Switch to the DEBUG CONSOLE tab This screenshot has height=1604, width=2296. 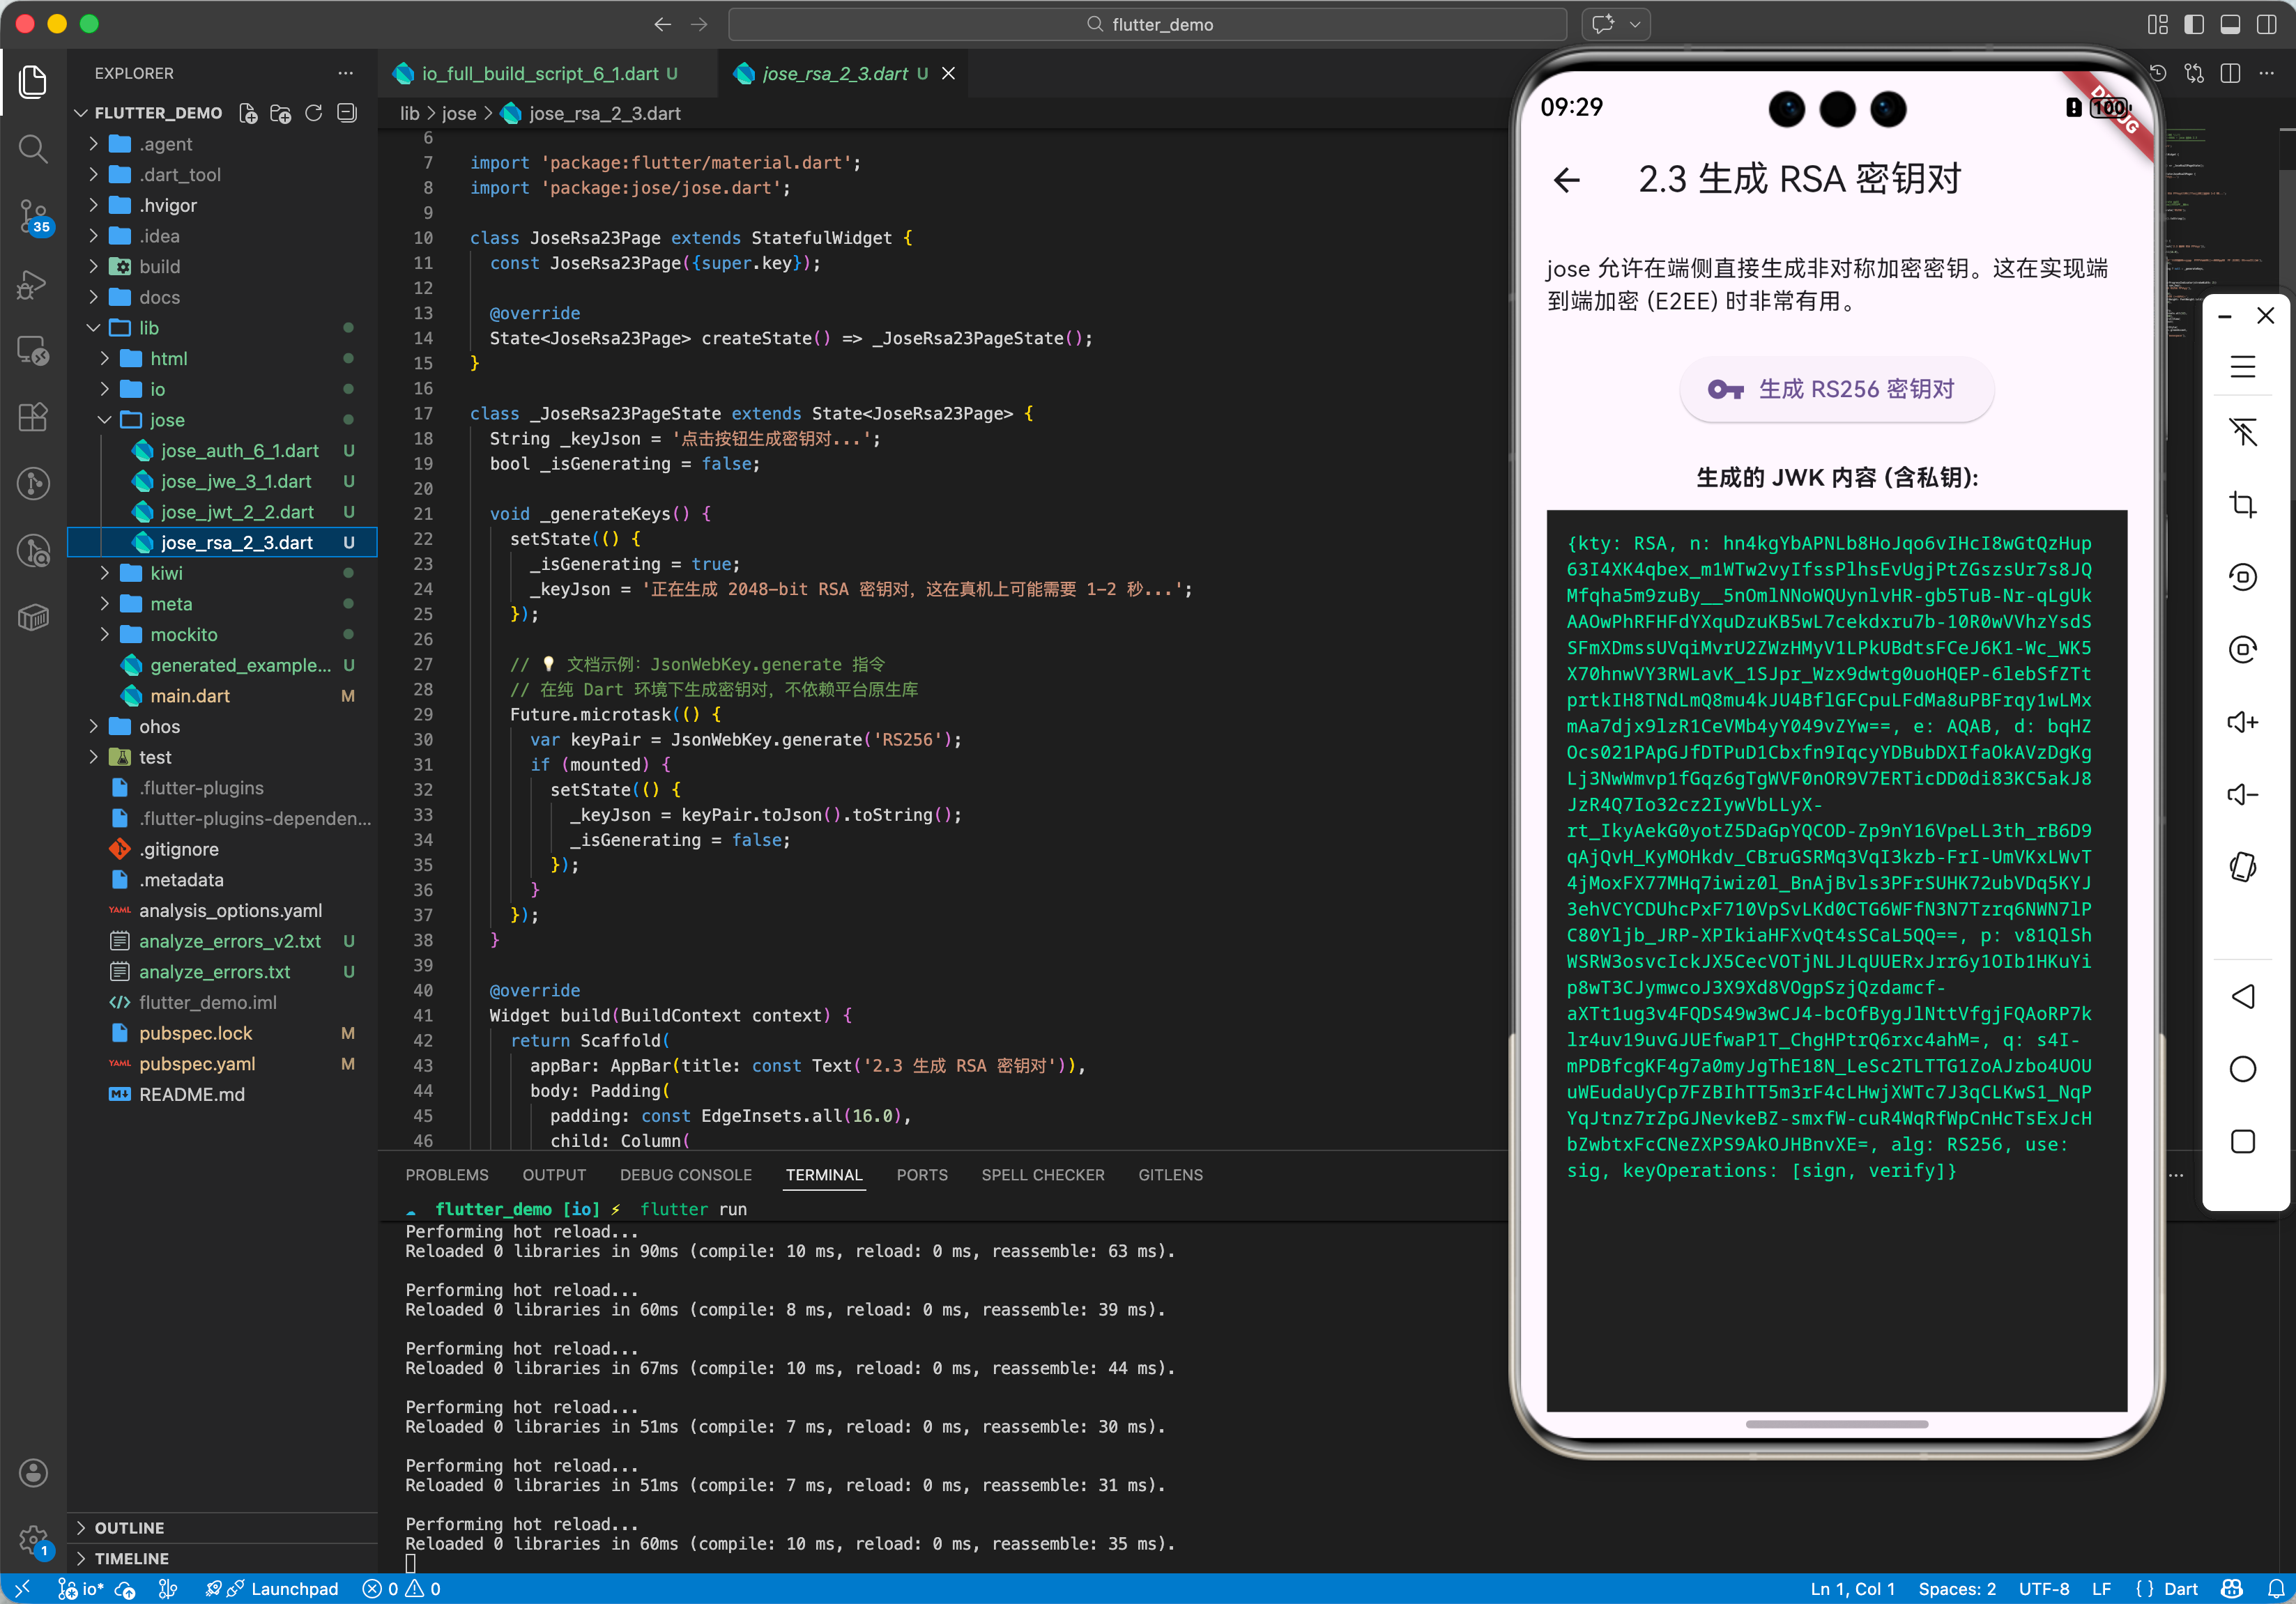(685, 1174)
